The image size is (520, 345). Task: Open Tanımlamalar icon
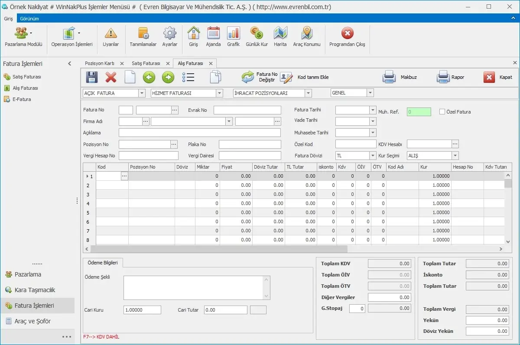tap(143, 33)
